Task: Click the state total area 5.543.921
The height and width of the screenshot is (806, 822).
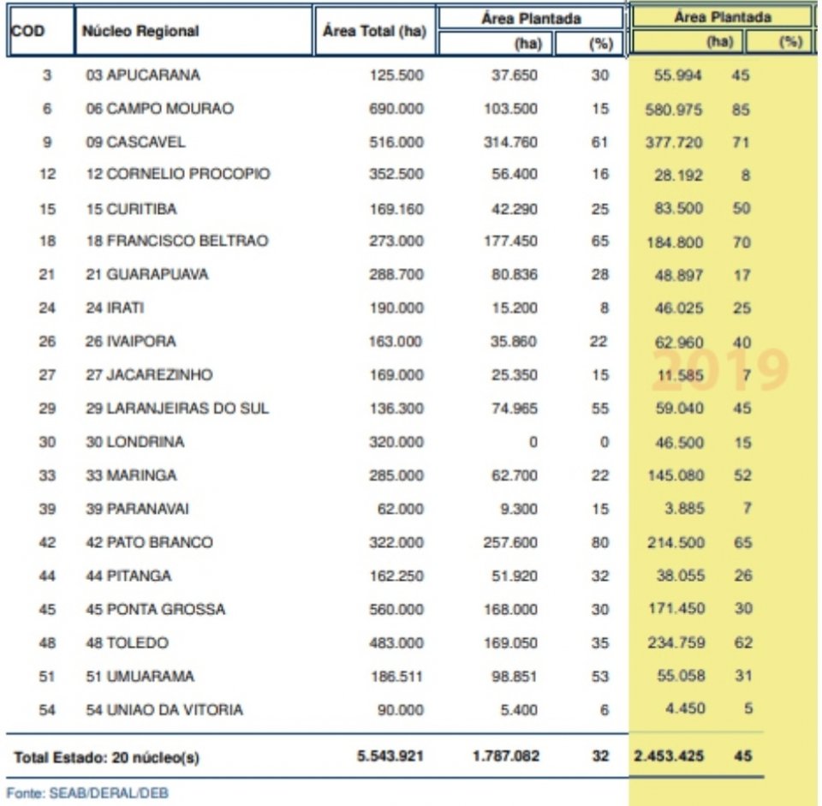Action: 390,756
